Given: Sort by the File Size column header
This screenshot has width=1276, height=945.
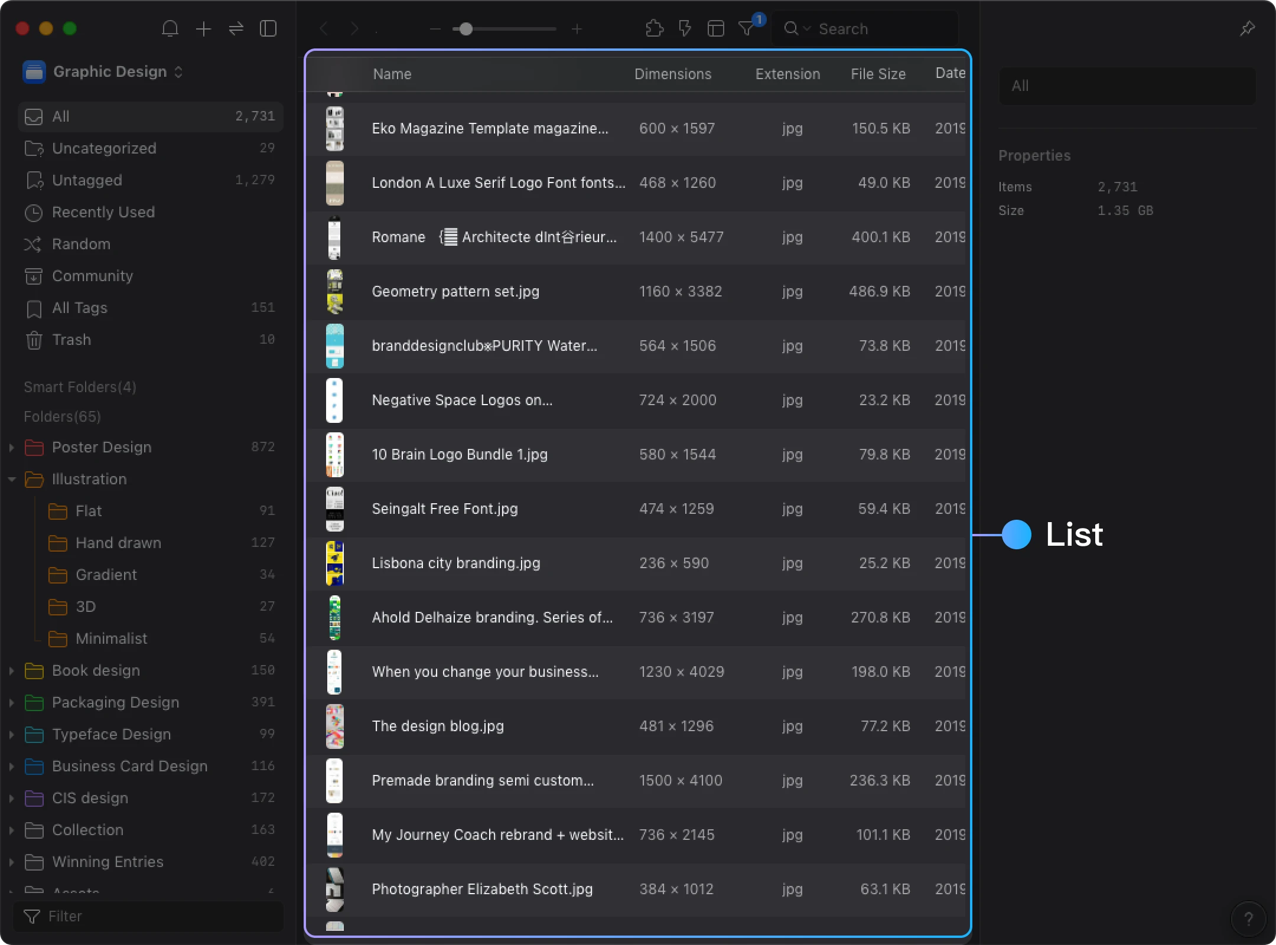Looking at the screenshot, I should pyautogui.click(x=878, y=74).
